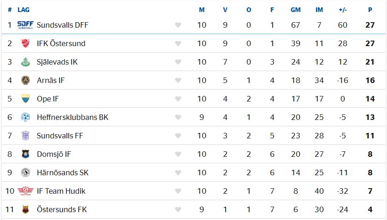The height and width of the screenshot is (220, 387).
Task: Click the P points column header
Action: [x=370, y=10]
